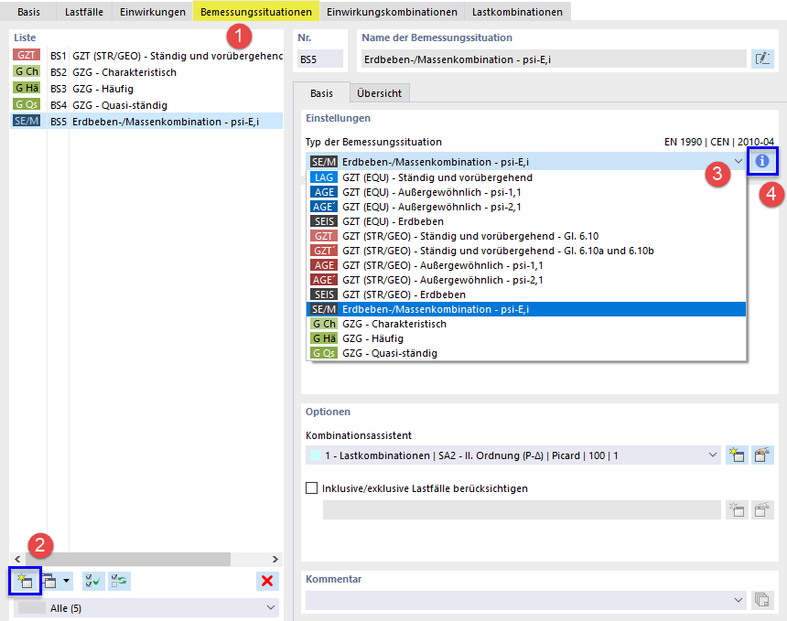This screenshot has height=621, width=787.
Task: Enable Inklusive/exklusive Lastfälle berücksichtigen checkbox
Action: pyautogui.click(x=312, y=488)
